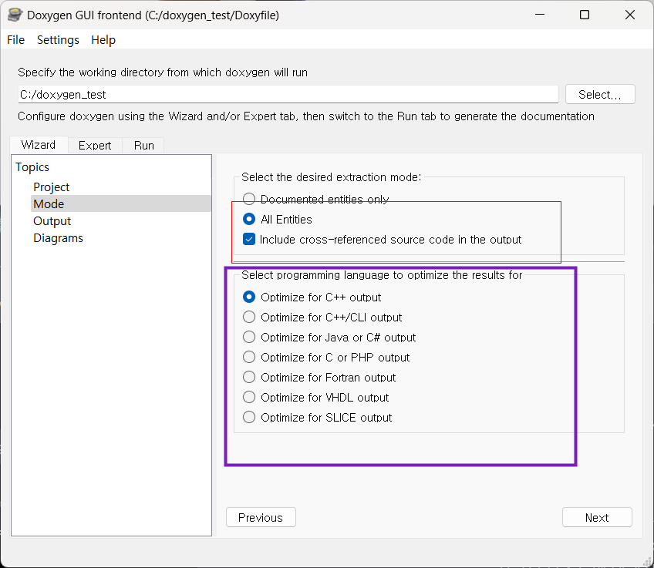Toggle Include cross-referenced source code checkbox
This screenshot has height=568, width=654.
[249, 239]
